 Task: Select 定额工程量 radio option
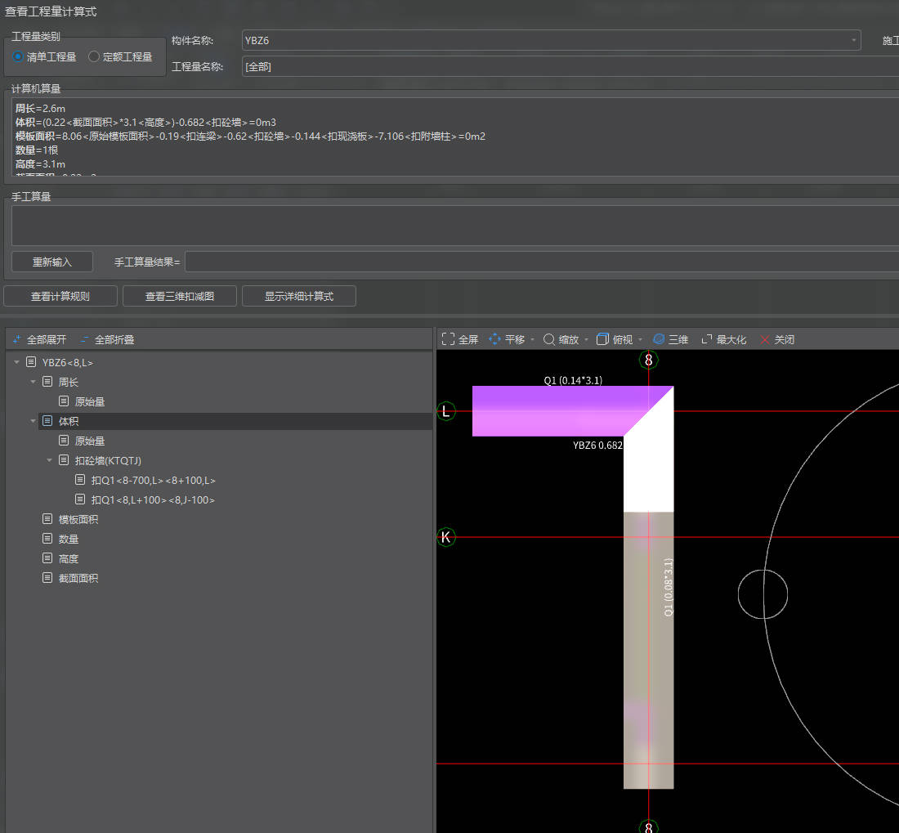pos(120,56)
